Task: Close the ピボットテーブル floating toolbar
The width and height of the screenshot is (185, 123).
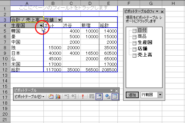Action: click(x=117, y=91)
